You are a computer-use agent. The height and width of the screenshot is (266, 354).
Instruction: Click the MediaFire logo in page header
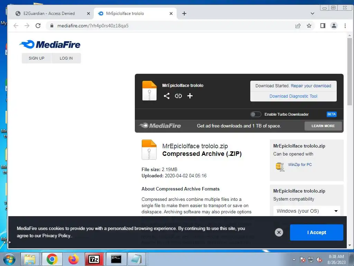pyautogui.click(x=50, y=45)
